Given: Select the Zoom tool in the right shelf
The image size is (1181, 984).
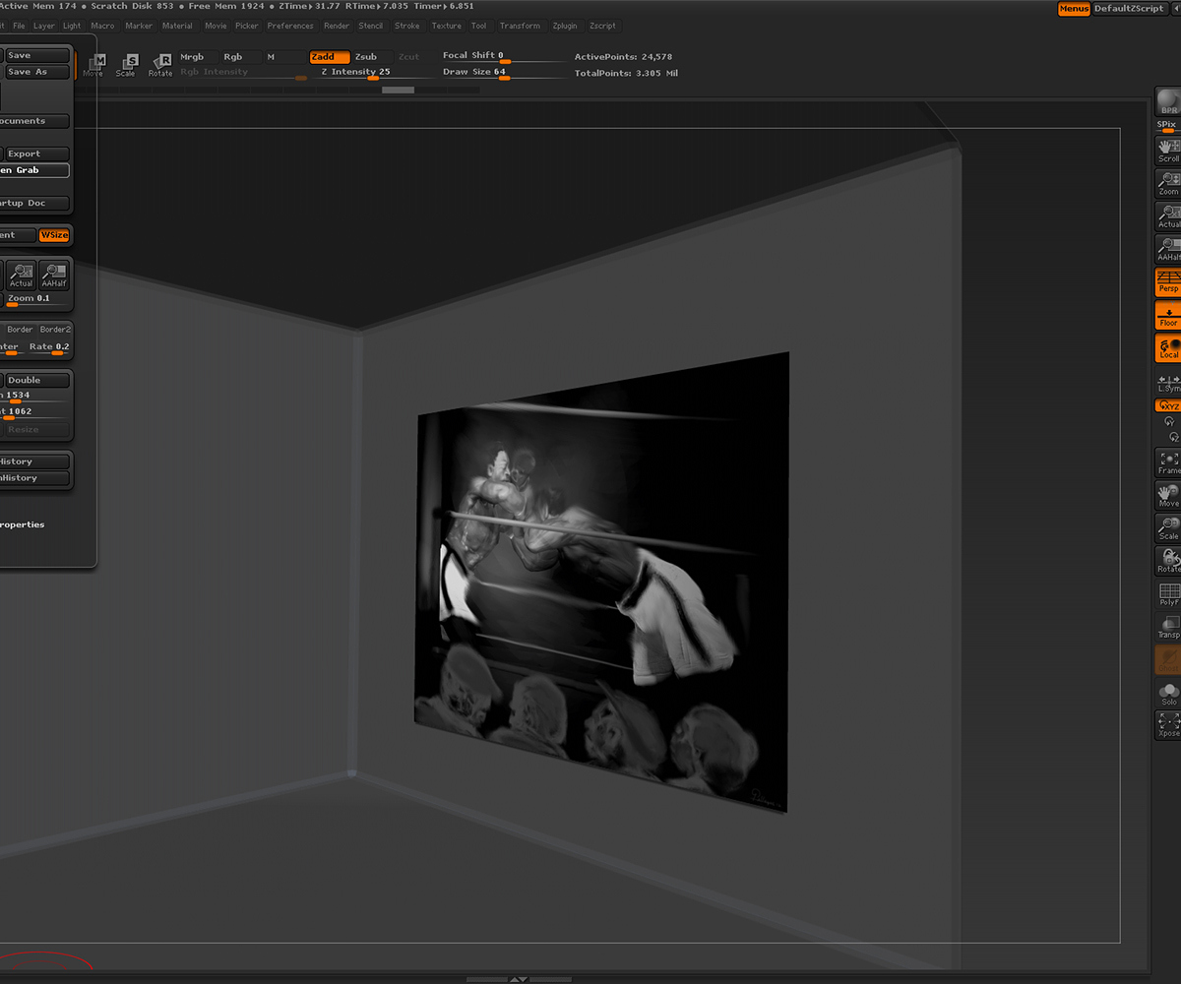Looking at the screenshot, I should [x=1168, y=183].
